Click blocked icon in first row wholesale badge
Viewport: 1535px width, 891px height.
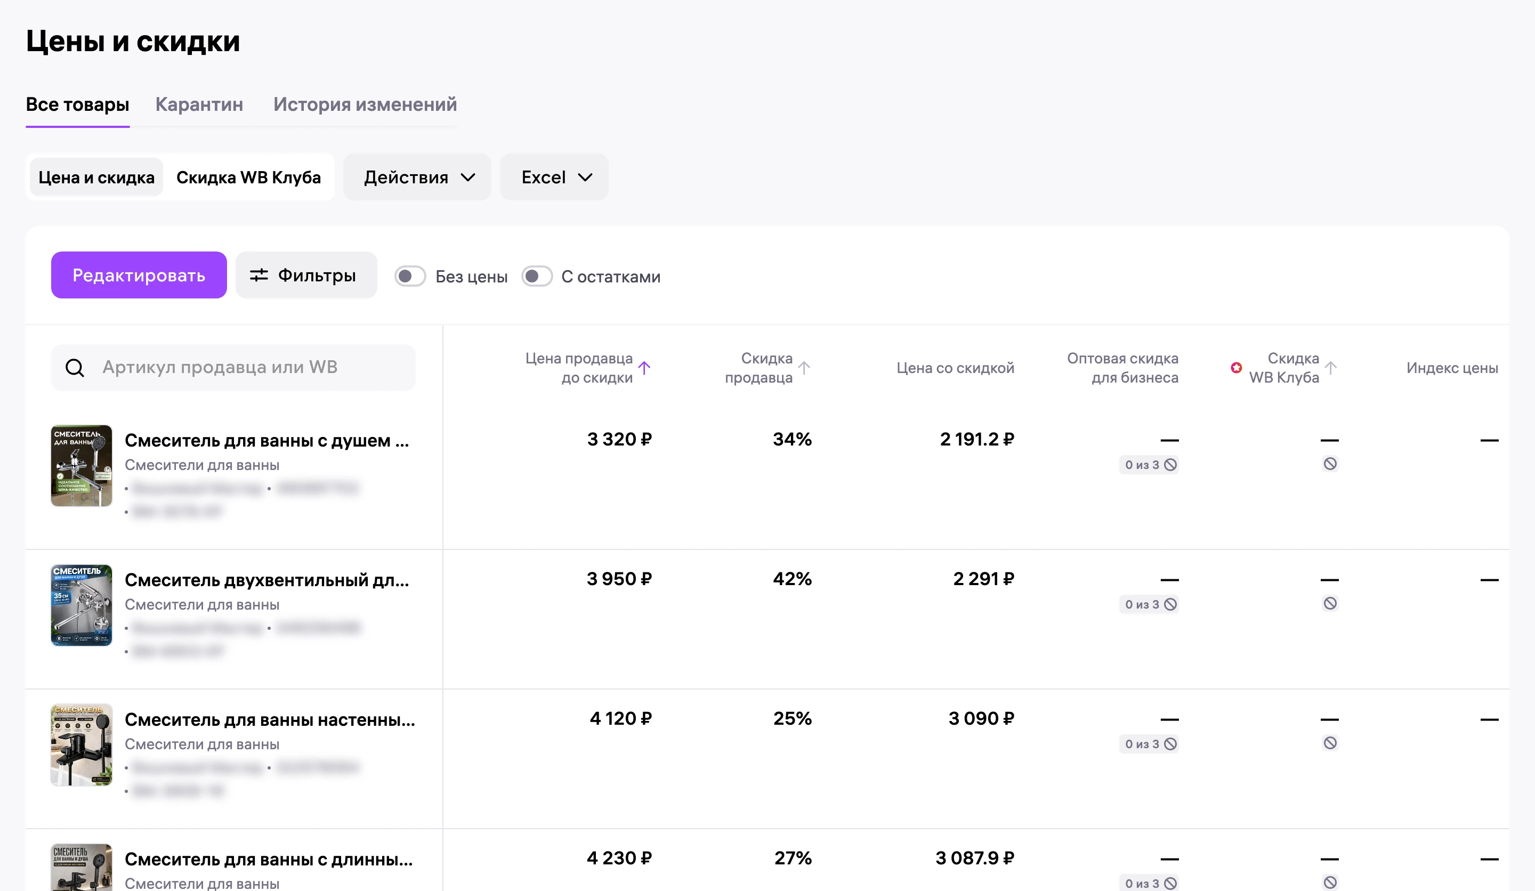pos(1170,465)
